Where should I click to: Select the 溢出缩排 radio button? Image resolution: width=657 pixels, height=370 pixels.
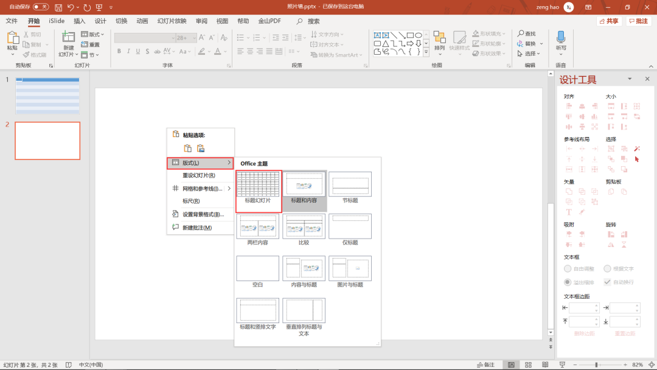568,282
